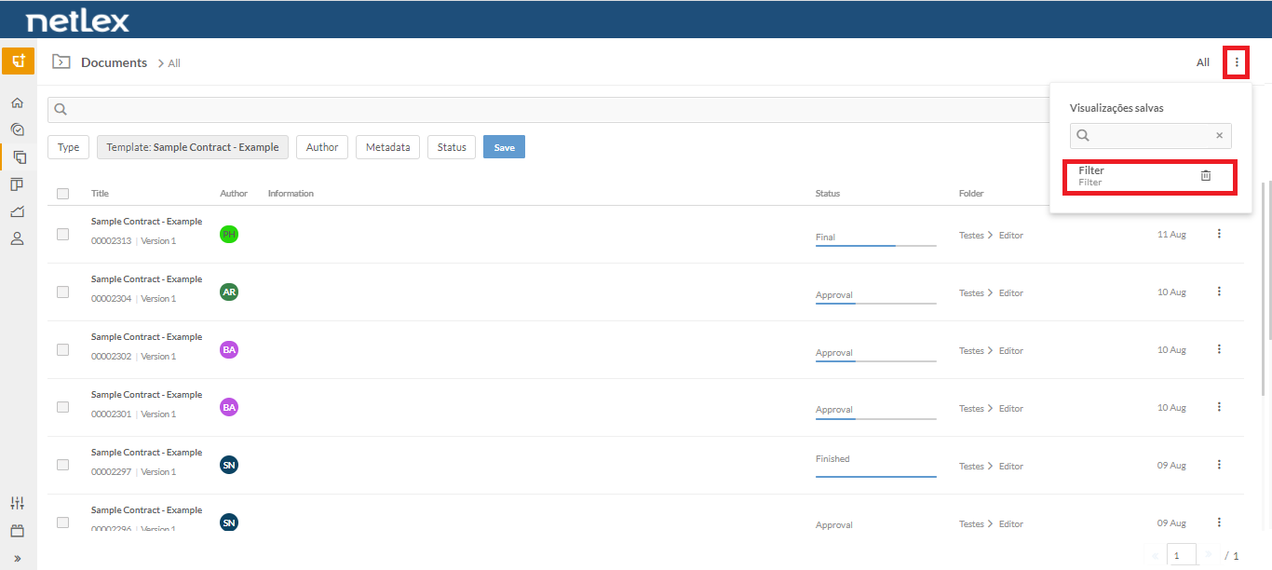Open the Template: Sample Contract - Example filter
Screen dimensions: 1272x570
point(193,147)
